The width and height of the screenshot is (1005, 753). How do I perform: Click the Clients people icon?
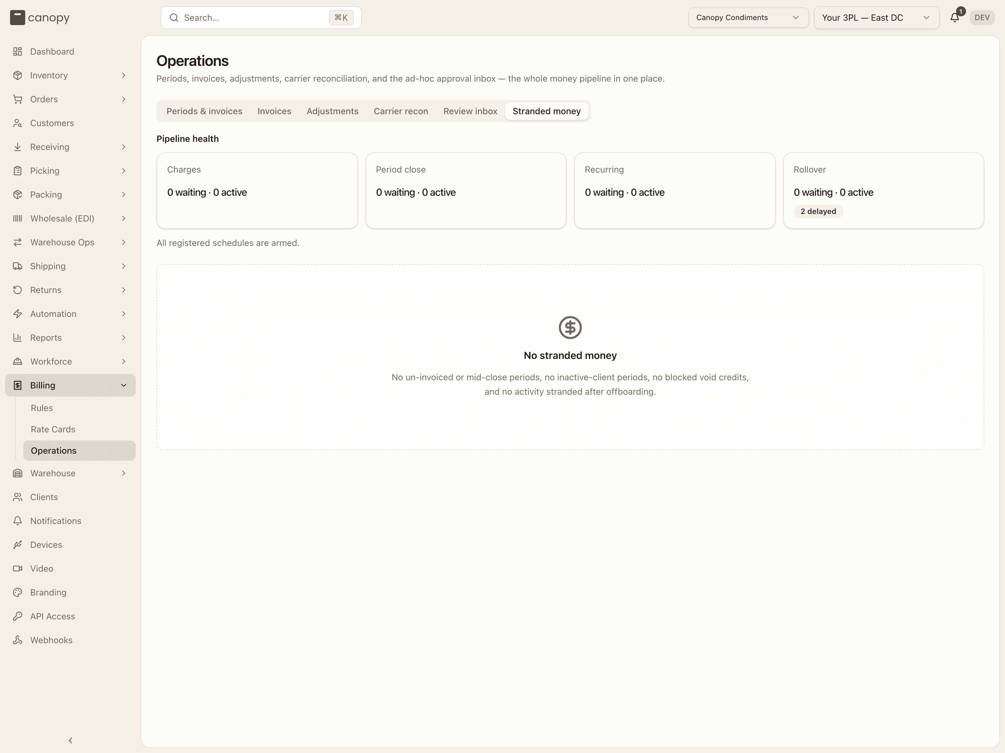18,497
